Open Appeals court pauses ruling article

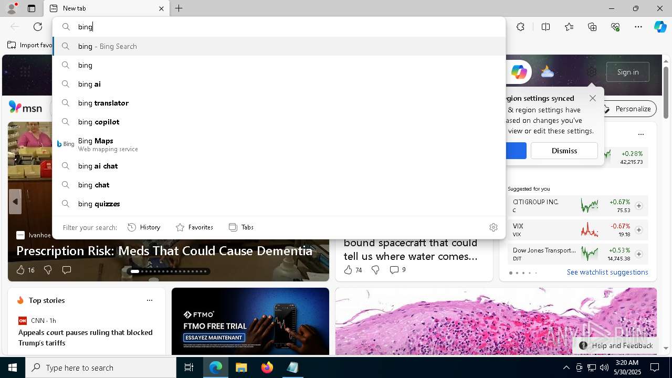coord(86,338)
